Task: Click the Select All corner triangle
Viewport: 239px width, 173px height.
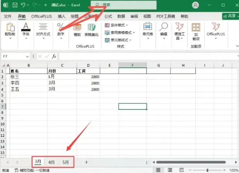Action: point(3,66)
